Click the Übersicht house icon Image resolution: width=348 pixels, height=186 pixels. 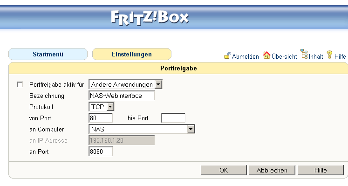tap(267, 55)
